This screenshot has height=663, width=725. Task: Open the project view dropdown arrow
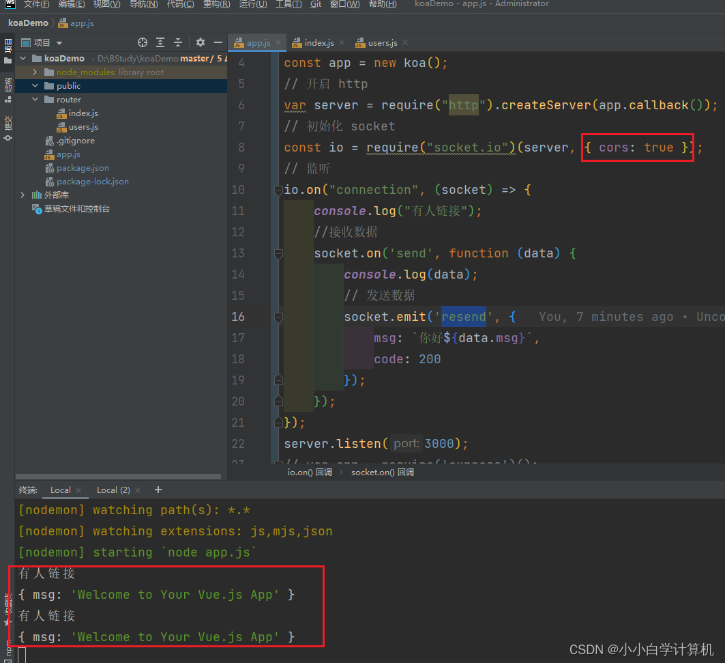click(59, 43)
